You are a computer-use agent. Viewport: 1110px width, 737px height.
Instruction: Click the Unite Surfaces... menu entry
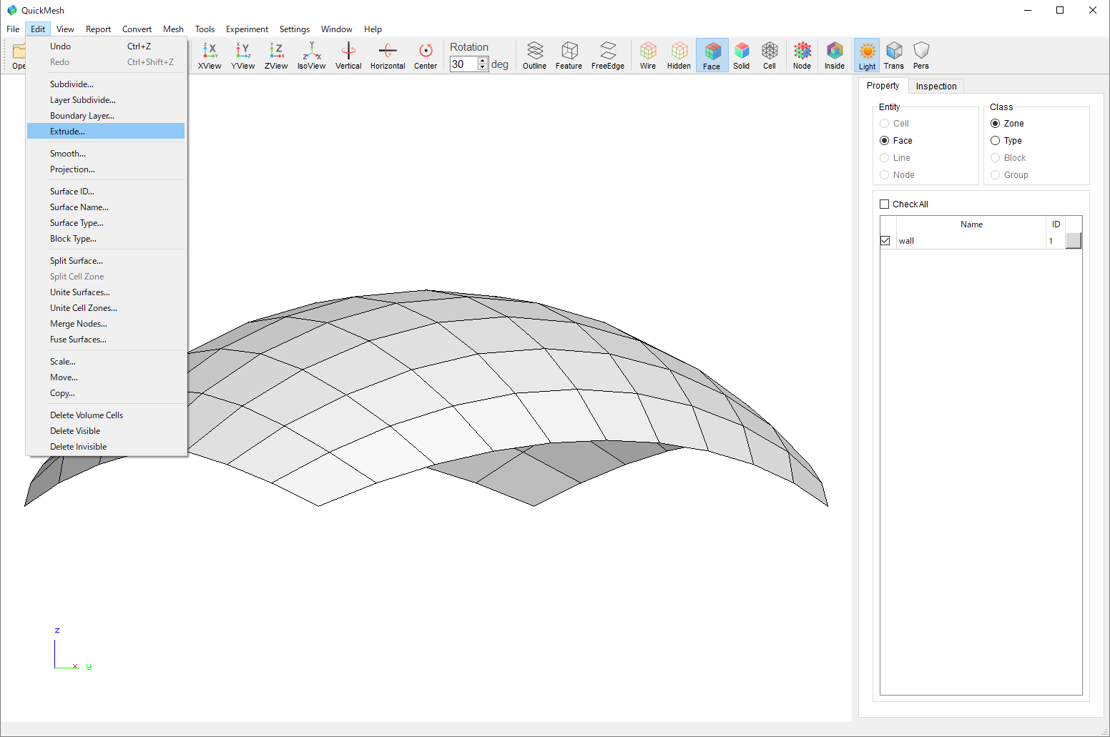point(80,292)
